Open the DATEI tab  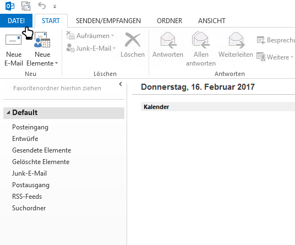tap(16, 20)
